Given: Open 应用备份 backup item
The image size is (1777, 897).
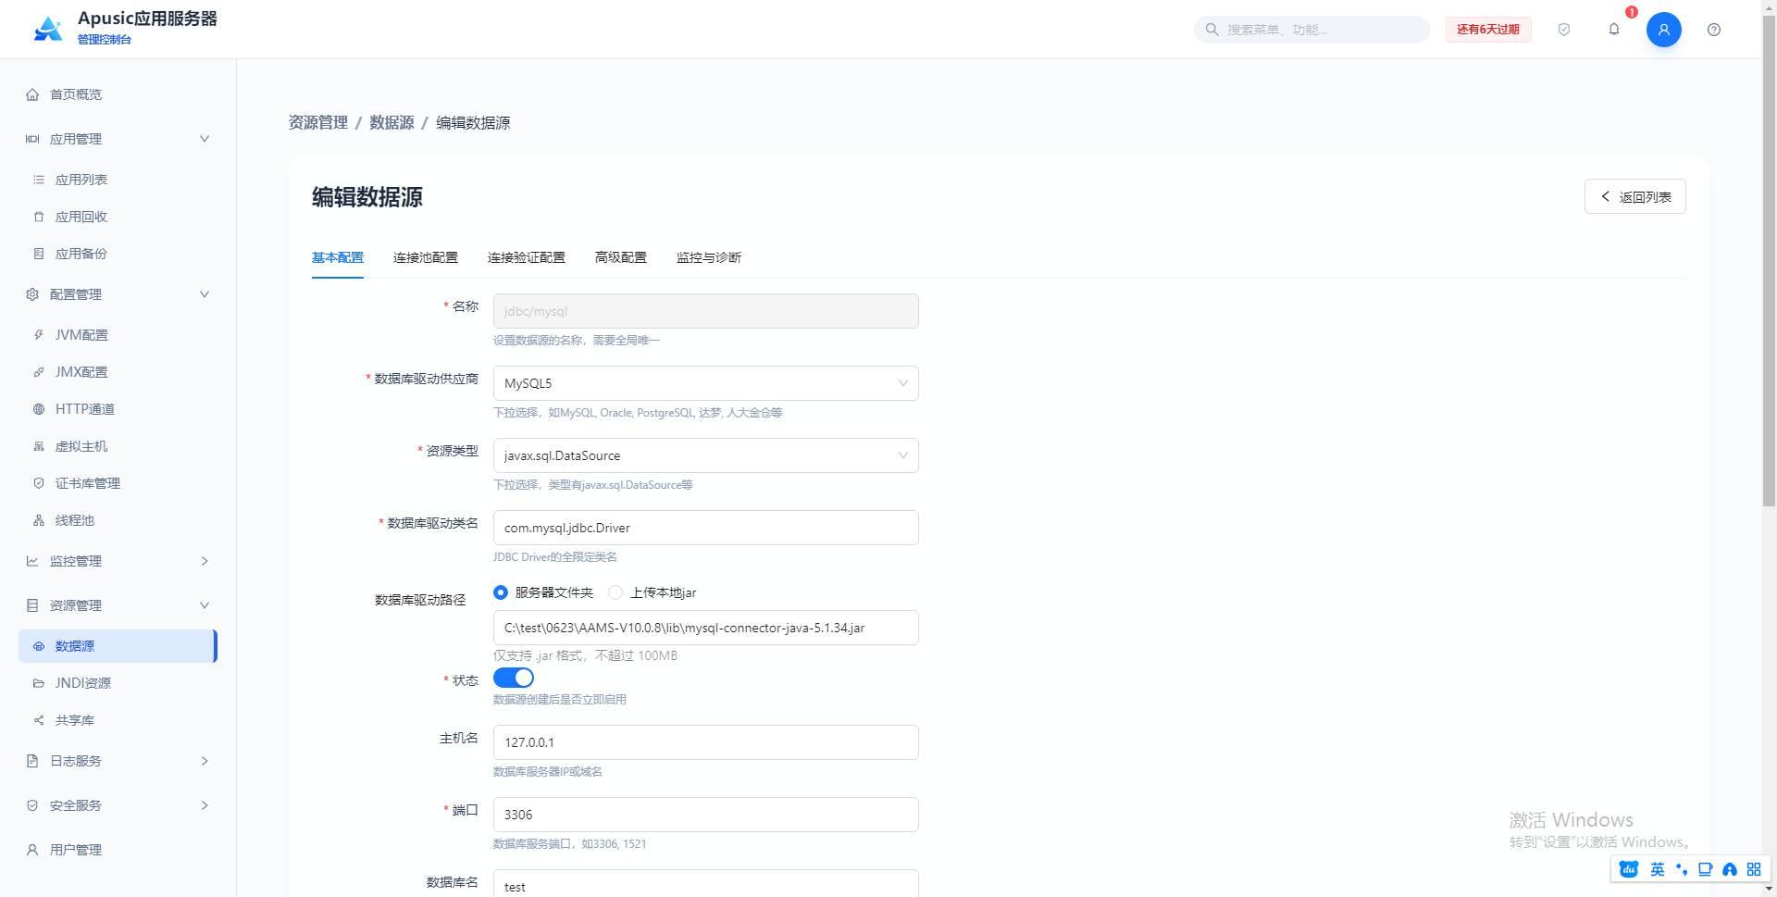Looking at the screenshot, I should (x=118, y=254).
